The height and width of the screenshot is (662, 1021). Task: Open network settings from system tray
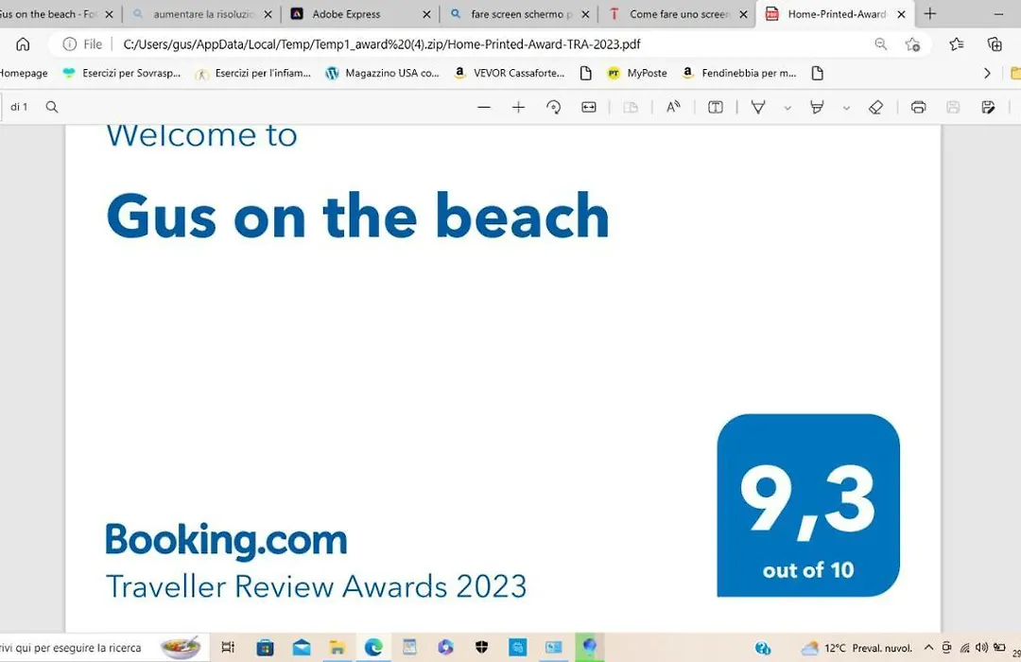[964, 648]
